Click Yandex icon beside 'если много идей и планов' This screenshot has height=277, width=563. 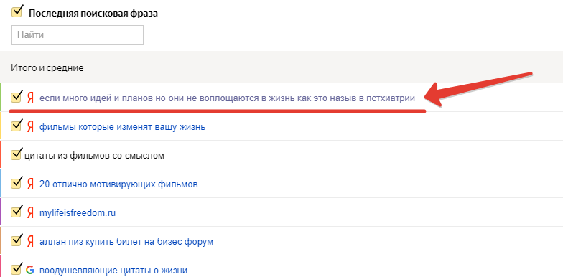30,98
